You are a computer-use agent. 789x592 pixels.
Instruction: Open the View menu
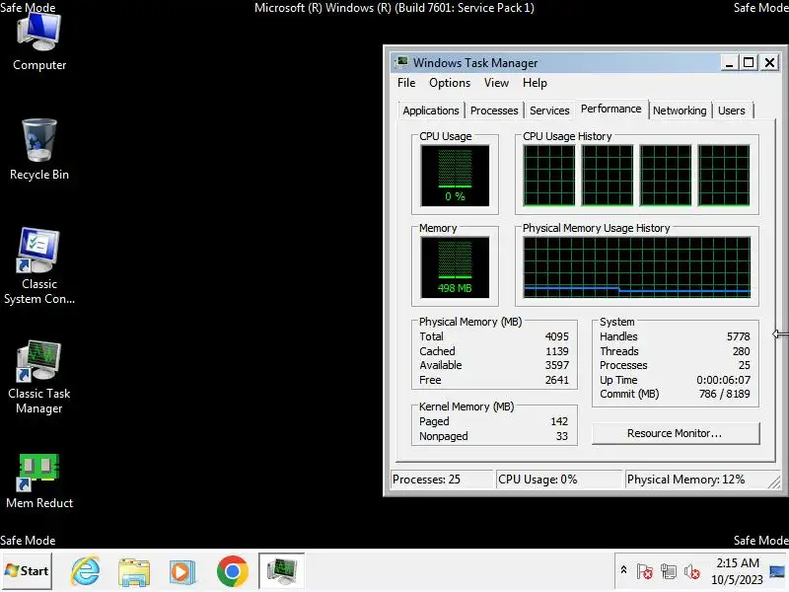[496, 83]
